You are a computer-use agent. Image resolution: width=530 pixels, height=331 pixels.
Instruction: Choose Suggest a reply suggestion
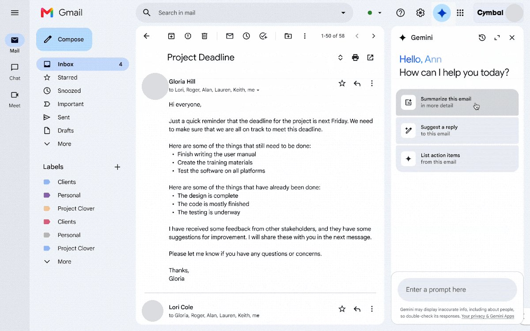457,130
